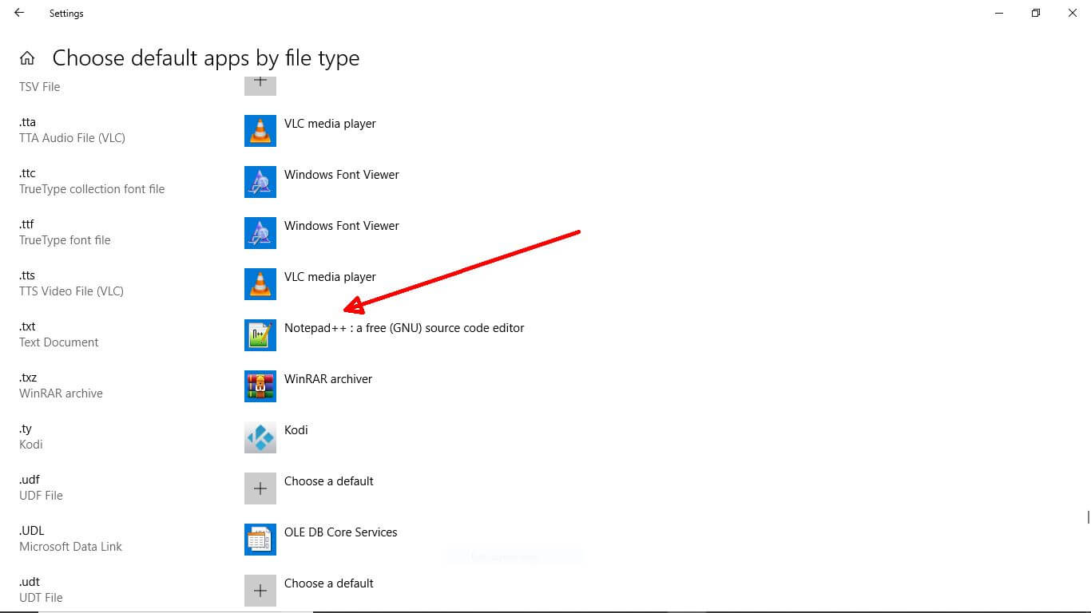Change VLC media player default for .tts

[330, 277]
